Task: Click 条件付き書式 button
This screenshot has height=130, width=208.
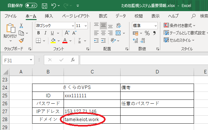Action: 180,25
